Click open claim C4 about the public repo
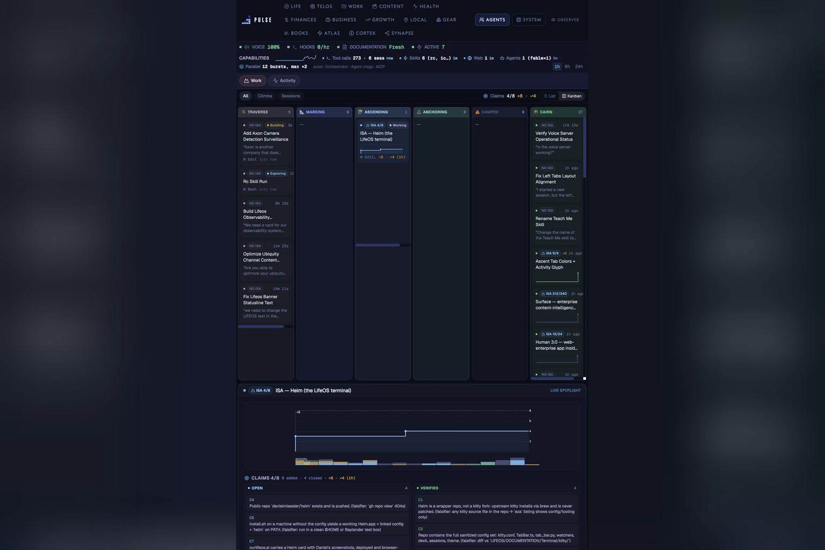This screenshot has width=825, height=550. click(328, 503)
